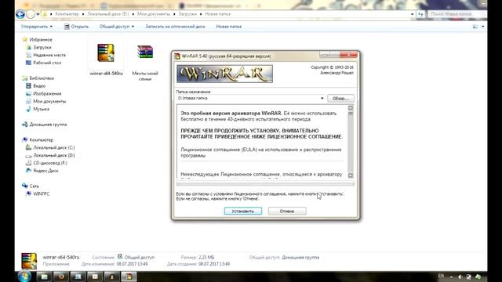Click the view options dropdown arrow
This screenshot has height=282, width=502.
483,27
